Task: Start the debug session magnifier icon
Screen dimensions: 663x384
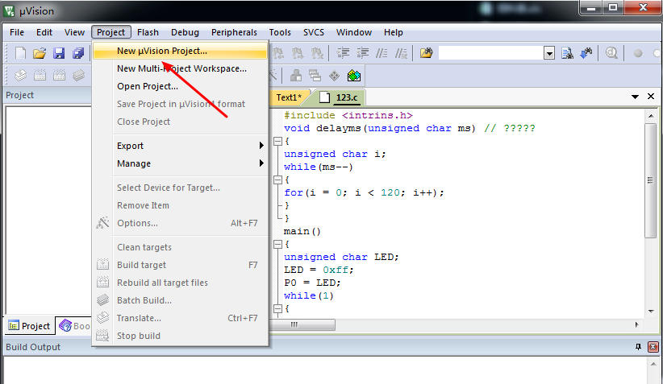Action: (611, 53)
